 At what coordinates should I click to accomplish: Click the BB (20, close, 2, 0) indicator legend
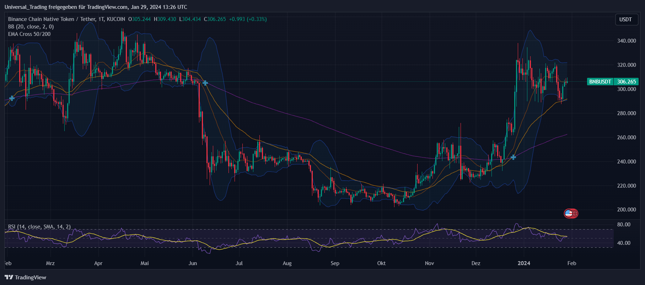click(31, 27)
